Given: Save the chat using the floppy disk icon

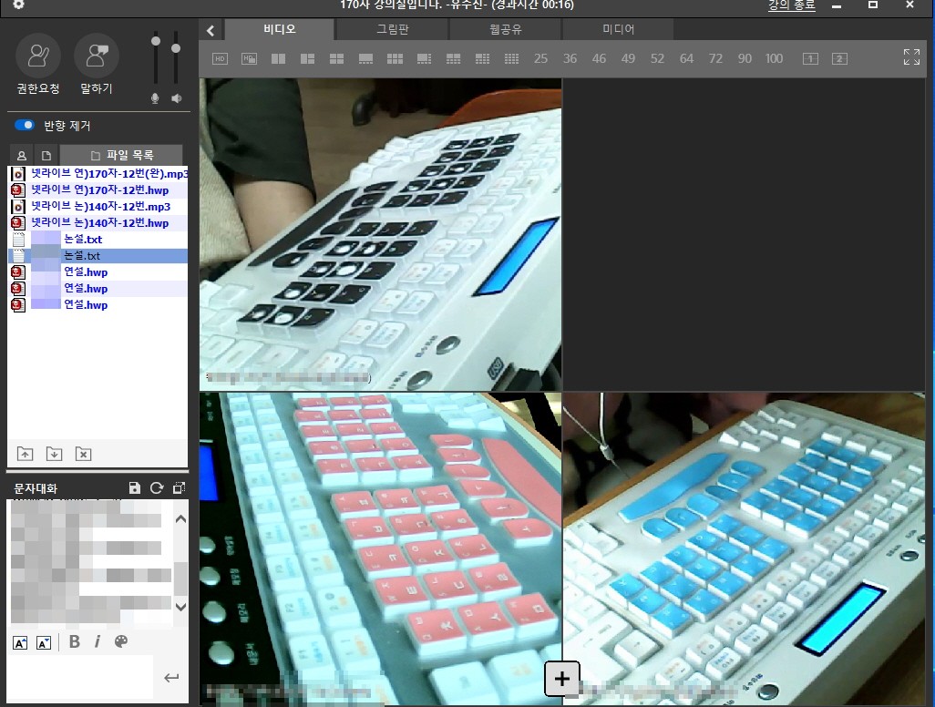Looking at the screenshot, I should coord(135,488).
